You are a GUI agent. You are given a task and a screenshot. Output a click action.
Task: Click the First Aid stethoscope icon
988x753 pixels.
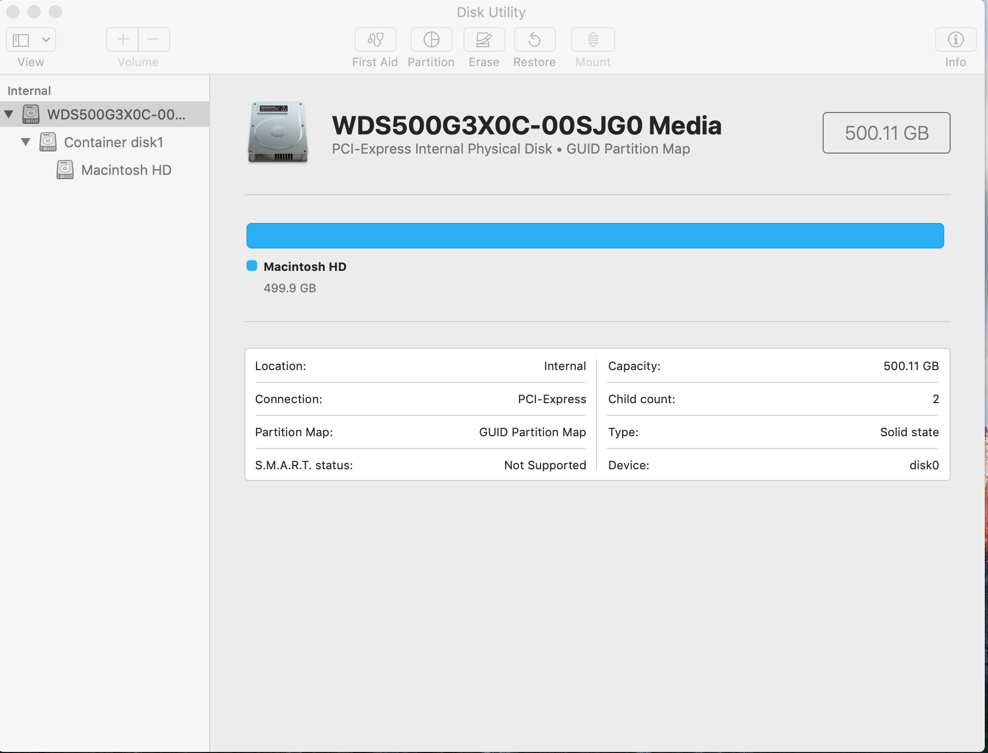coord(376,40)
